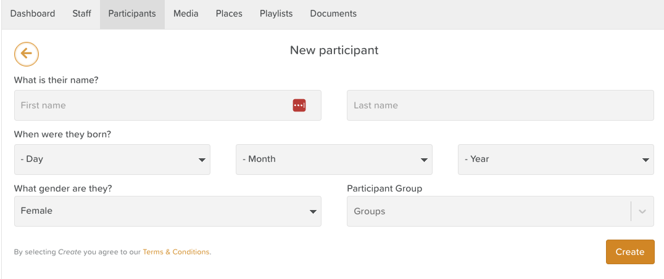This screenshot has height=279, width=664.
Task: Expand the Participant Group chevron
Action: click(x=642, y=211)
